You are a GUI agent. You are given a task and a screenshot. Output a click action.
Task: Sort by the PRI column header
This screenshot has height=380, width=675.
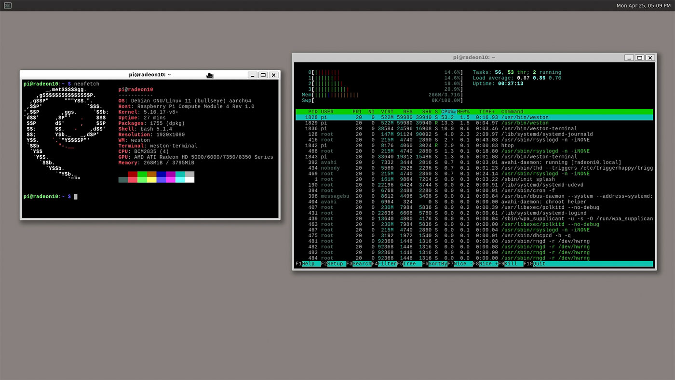(357, 111)
